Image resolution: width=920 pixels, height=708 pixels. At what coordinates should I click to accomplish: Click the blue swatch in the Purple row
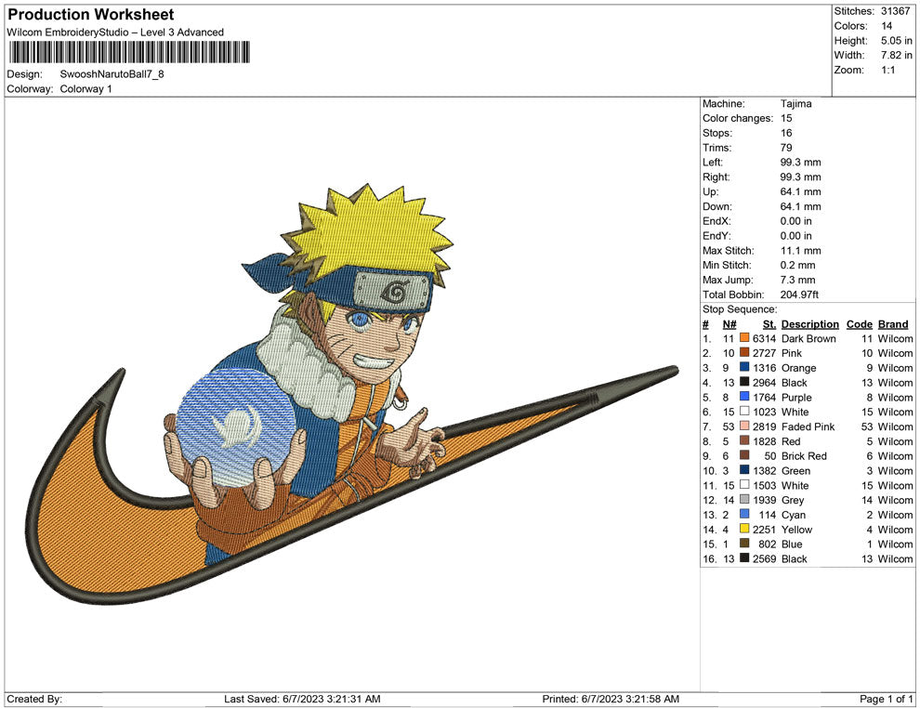click(744, 397)
